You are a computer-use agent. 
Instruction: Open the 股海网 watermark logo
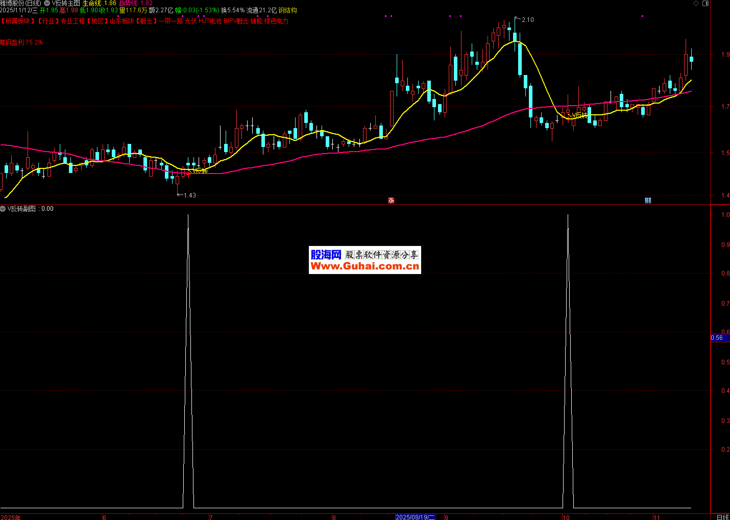pos(326,254)
